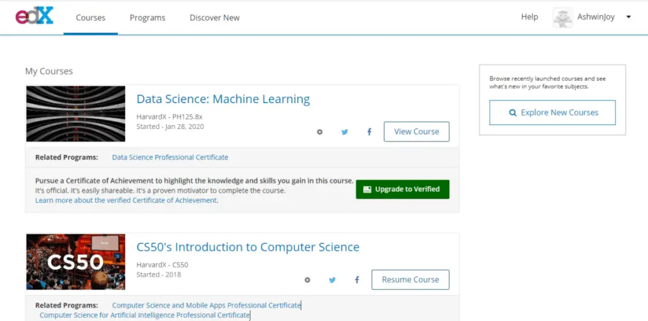
Task: Open Computer Science for Artificial Intelligence certificate link
Action: [145, 315]
